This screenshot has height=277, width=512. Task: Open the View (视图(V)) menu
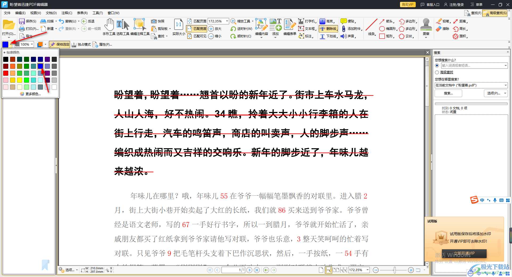pyautogui.click(x=35, y=13)
